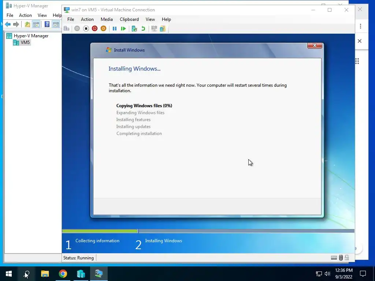
Task: Click the keyboard status bar icon
Action: [334, 258]
